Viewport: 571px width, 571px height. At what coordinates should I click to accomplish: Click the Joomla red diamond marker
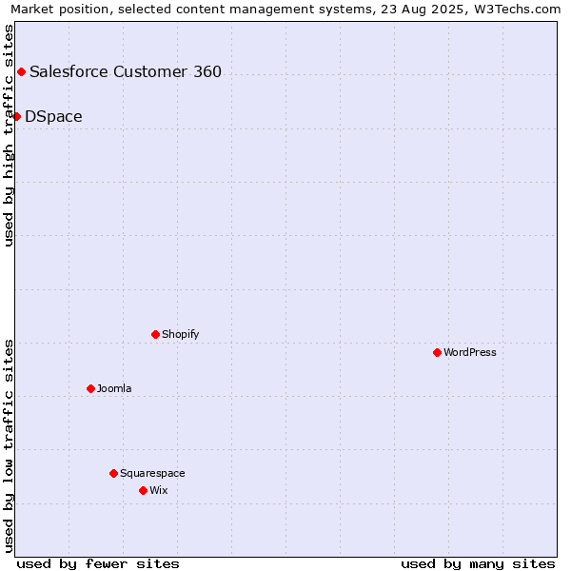click(91, 388)
